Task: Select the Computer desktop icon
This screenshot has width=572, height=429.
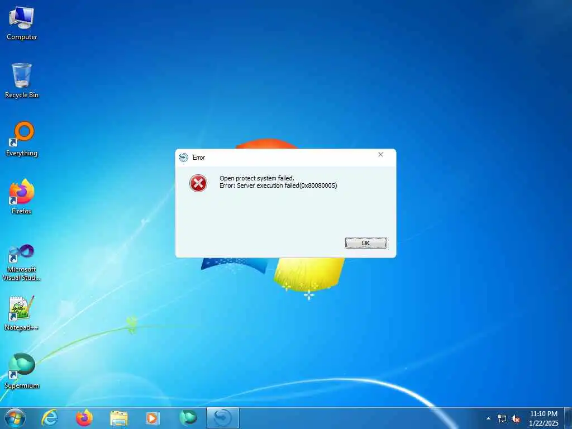Action: coord(22,23)
